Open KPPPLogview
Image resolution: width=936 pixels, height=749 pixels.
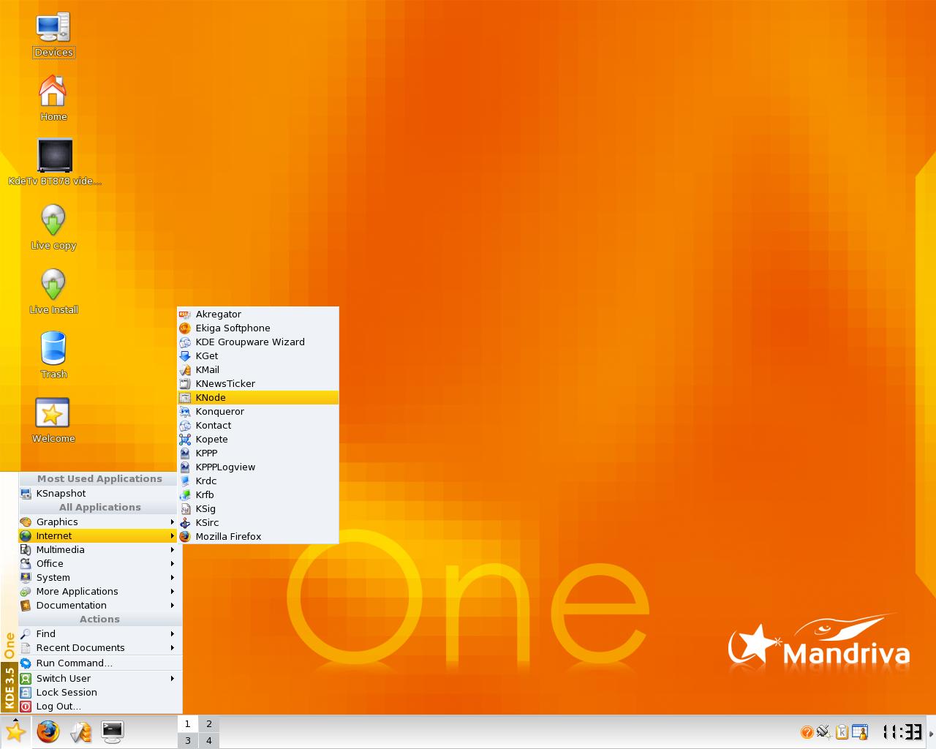coord(258,467)
